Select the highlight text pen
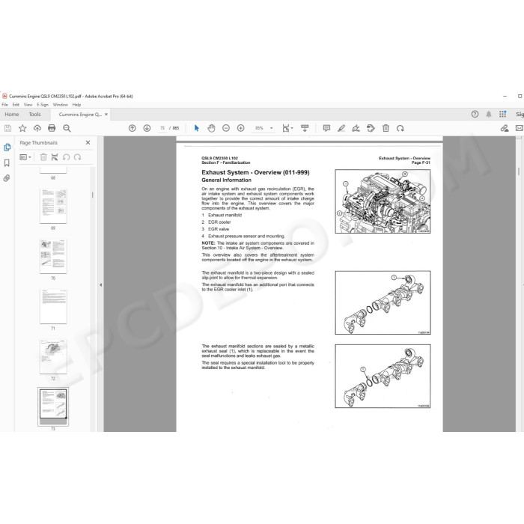Viewport: 524px width, 524px height. click(341, 128)
